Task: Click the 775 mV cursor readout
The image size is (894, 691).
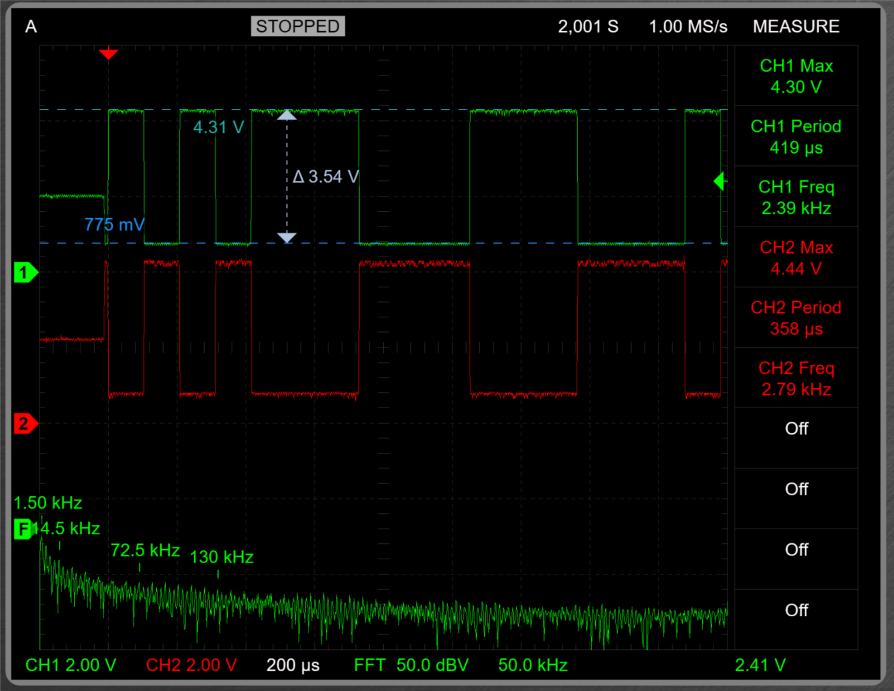Action: (x=115, y=225)
